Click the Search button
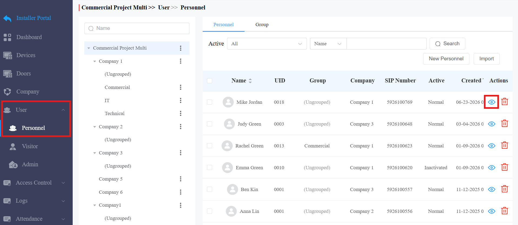The image size is (518, 225). click(x=447, y=44)
